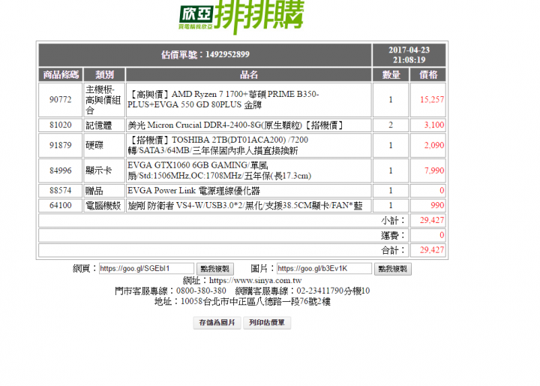Click the 合計 total value 29,427
The image size is (540, 386).
tap(432, 250)
